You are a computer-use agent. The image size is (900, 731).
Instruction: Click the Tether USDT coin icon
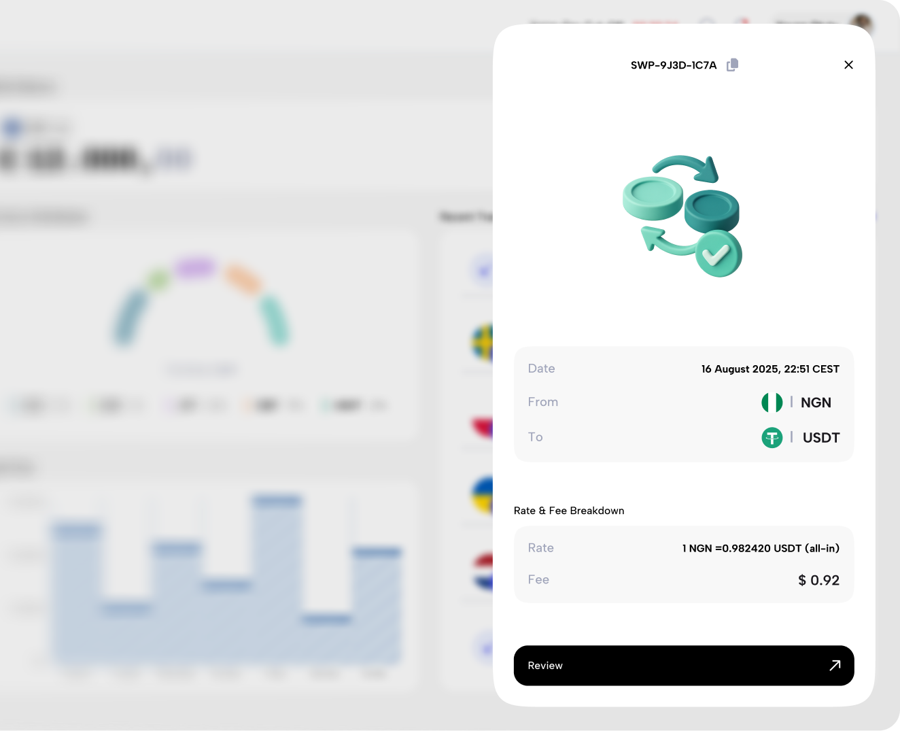point(772,437)
